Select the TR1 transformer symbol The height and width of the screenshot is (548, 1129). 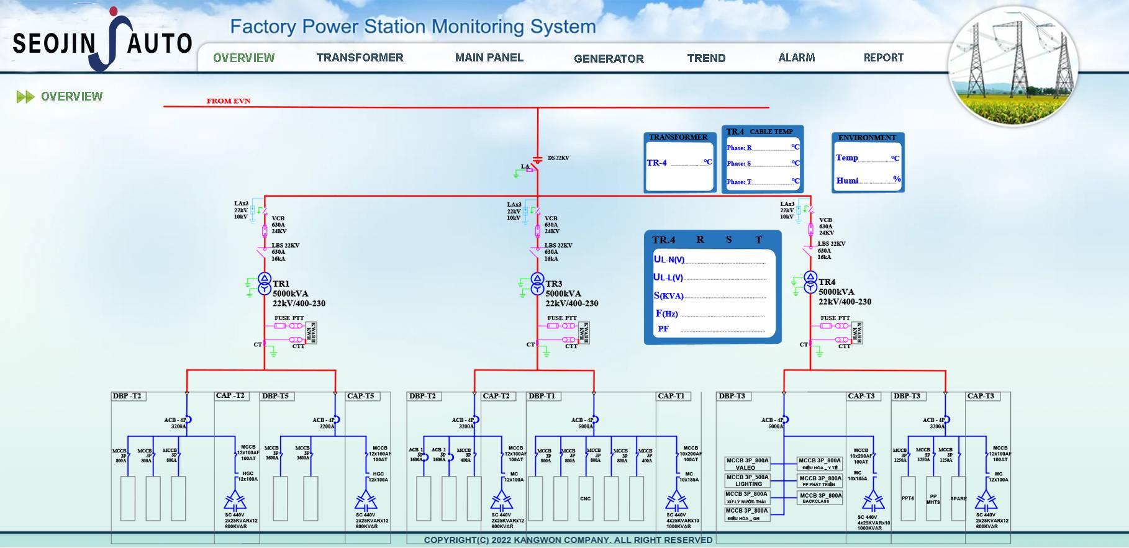click(x=265, y=283)
